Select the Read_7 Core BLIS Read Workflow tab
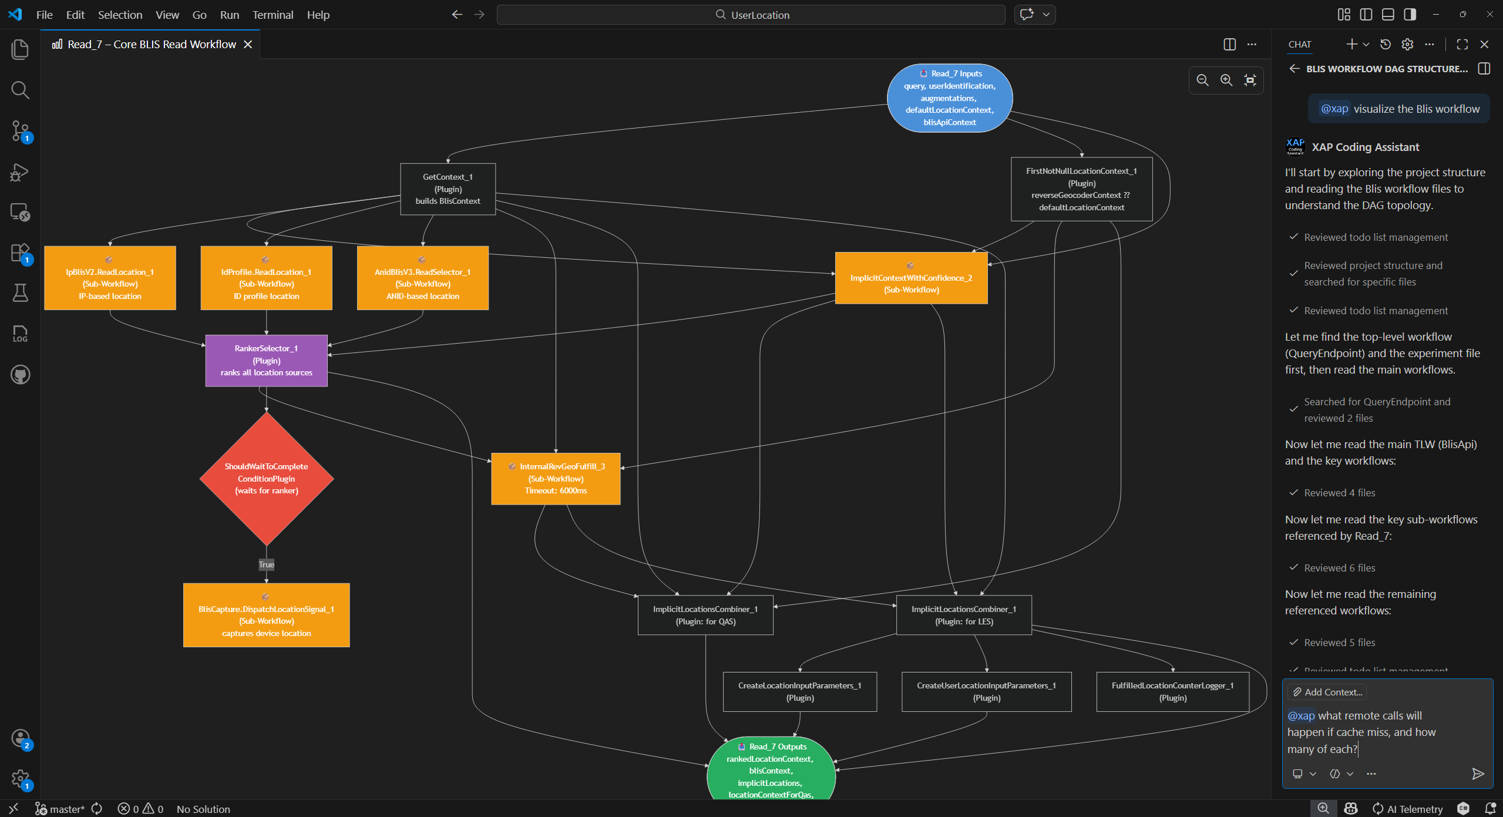1503x817 pixels. click(x=151, y=45)
